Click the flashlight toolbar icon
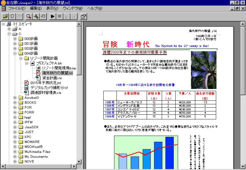246x170 pixels. pyautogui.click(x=36, y=16)
